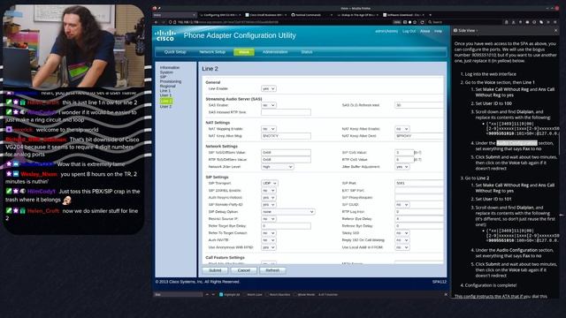The width and height of the screenshot is (566, 318).
Task: Click the SIP ToS/DiffServ Value field
Action: click(x=286, y=153)
